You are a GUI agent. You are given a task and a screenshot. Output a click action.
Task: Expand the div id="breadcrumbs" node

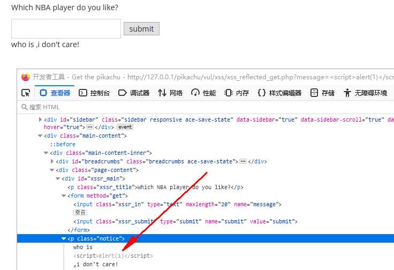pos(52,161)
